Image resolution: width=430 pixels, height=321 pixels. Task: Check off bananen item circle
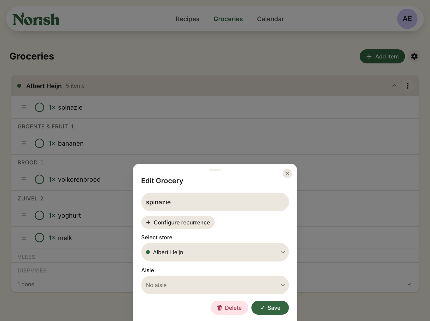39,143
